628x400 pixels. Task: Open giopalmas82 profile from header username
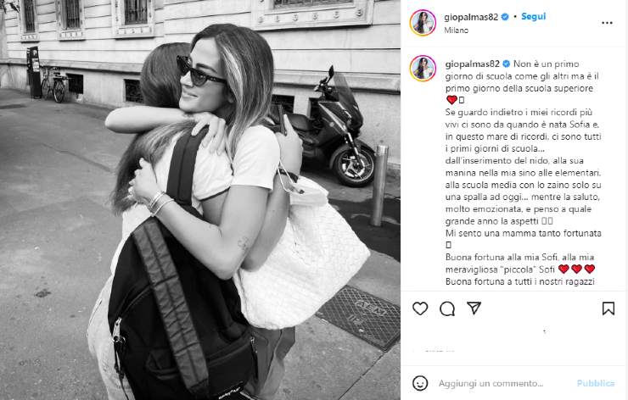[471, 17]
